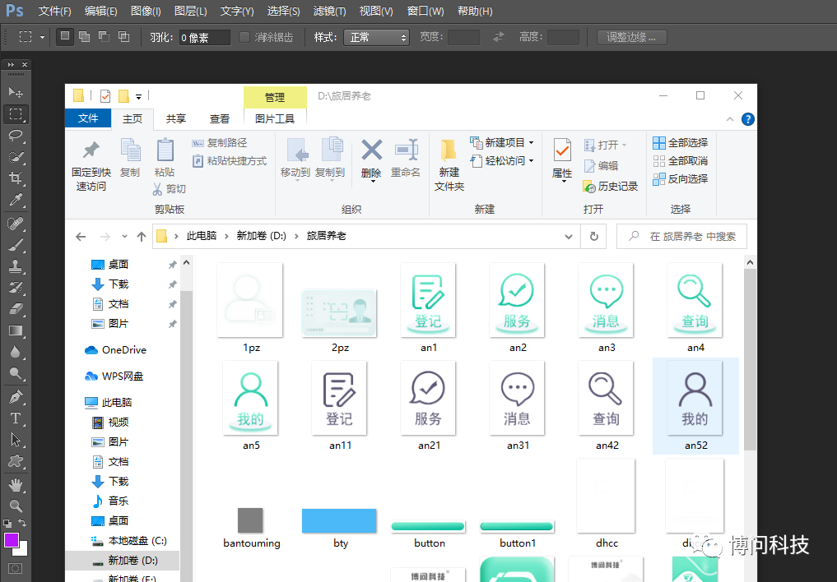Expand the 轻松访问 dropdown in Explorer
837x582 pixels.
(531, 161)
